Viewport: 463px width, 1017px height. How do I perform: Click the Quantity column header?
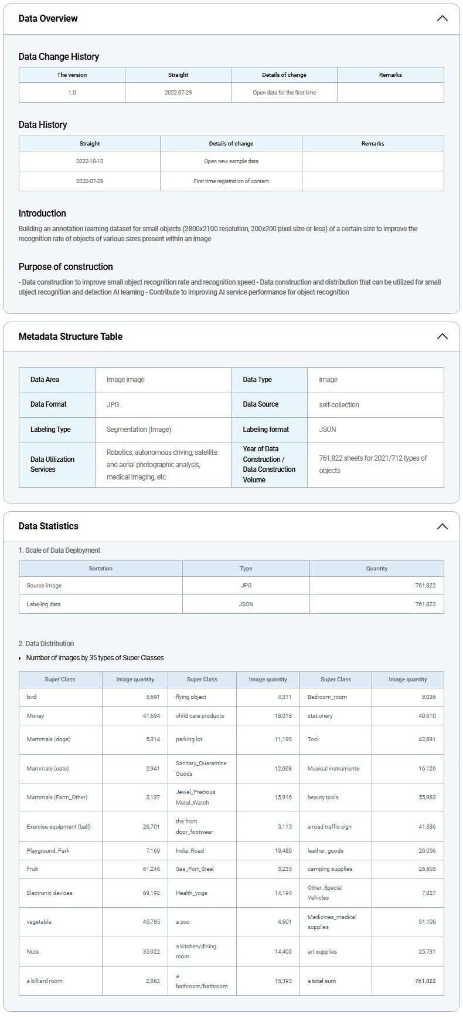[x=376, y=569]
